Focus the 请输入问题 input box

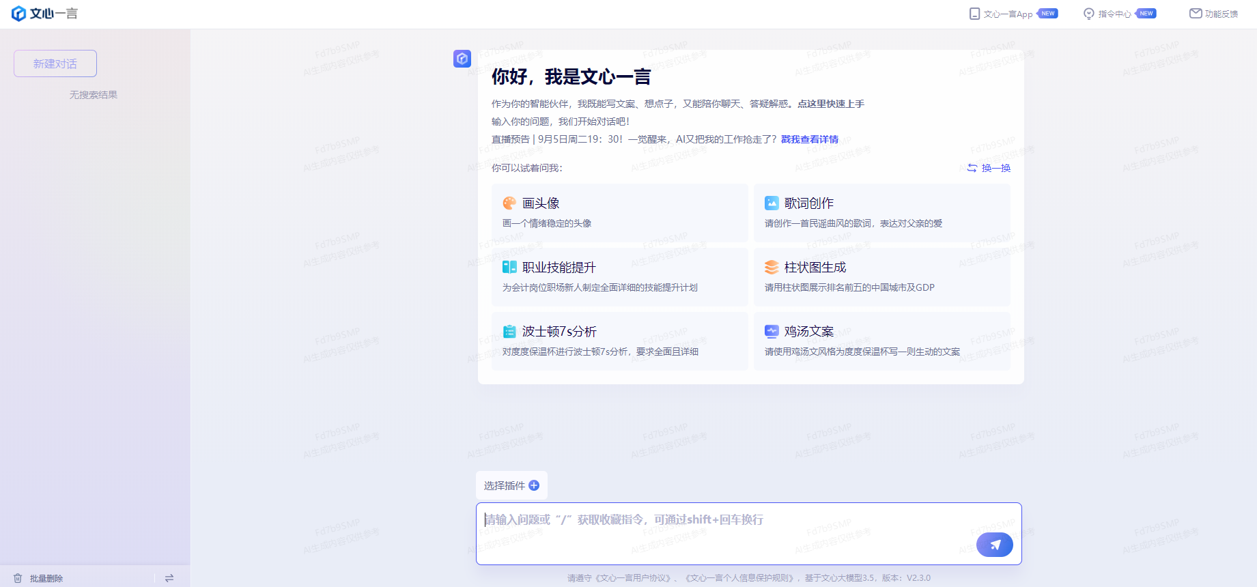(749, 534)
